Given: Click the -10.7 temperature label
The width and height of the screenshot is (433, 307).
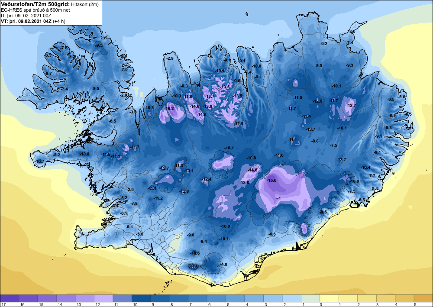Looking at the screenshot, I should point(40,161).
